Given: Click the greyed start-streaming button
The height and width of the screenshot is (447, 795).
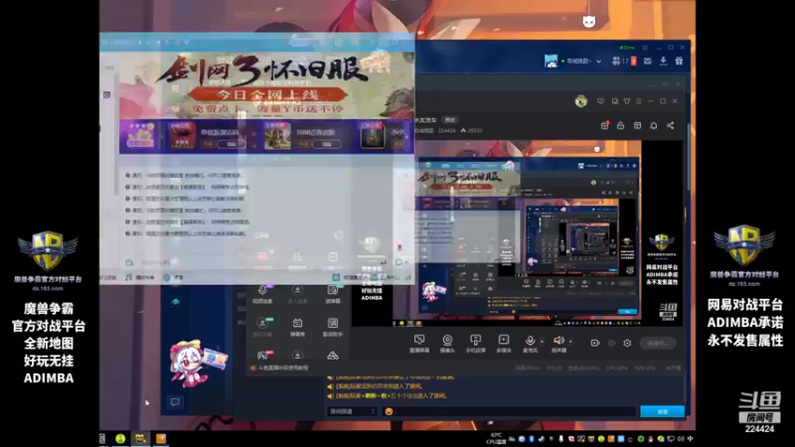Looking at the screenshot, I should tap(658, 343).
